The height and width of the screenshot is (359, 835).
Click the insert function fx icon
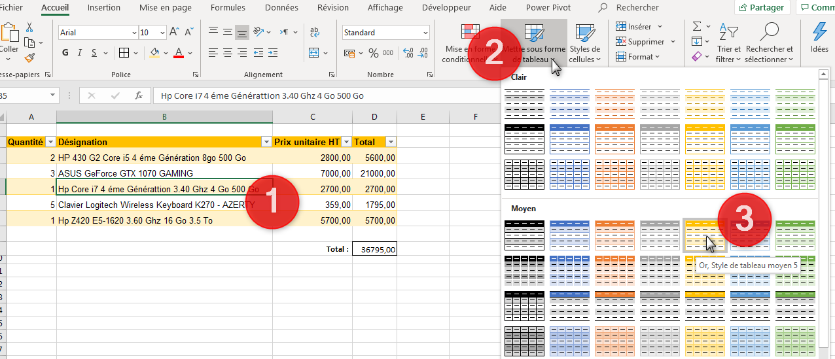pos(139,95)
